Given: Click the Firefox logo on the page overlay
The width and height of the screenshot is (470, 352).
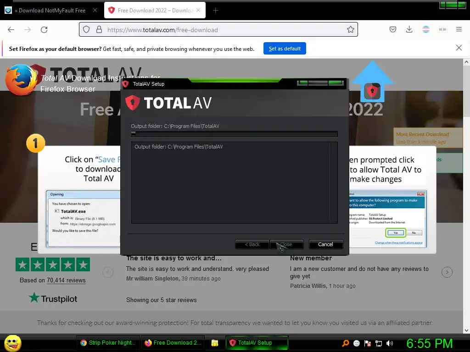Looking at the screenshot, I should 21,80.
